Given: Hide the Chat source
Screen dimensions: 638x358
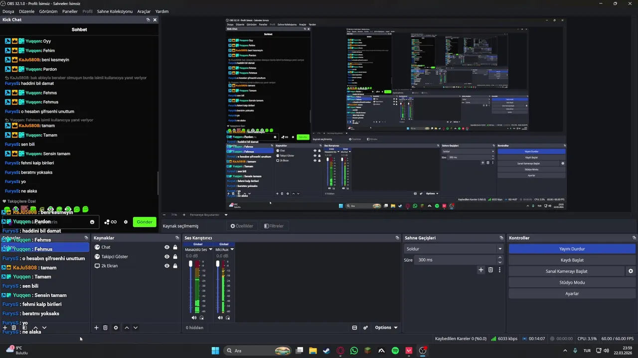Looking at the screenshot, I should 167,247.
